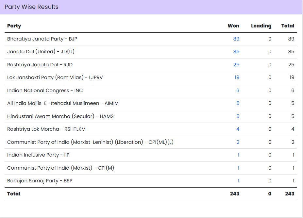This screenshot has width=303, height=218.
Task: Click the Total row label
Action: coord(13,193)
